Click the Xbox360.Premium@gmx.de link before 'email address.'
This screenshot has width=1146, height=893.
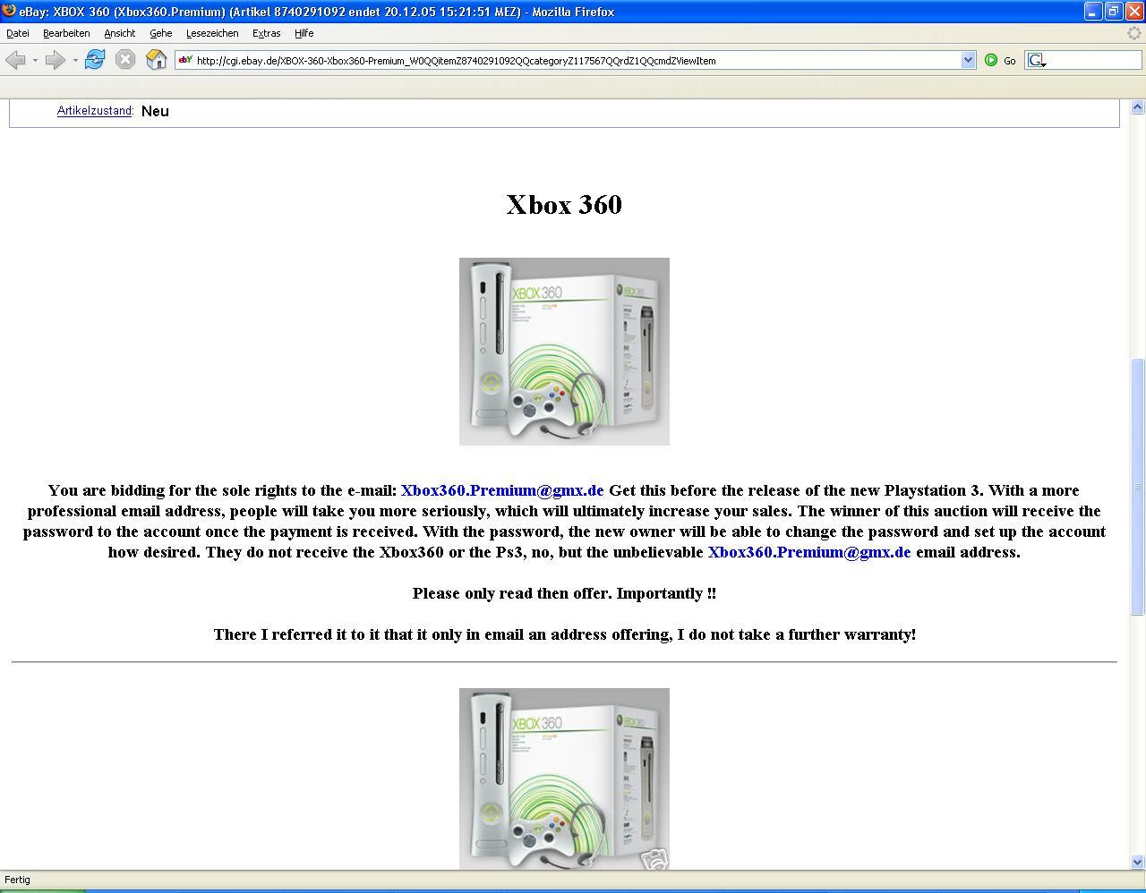[809, 552]
